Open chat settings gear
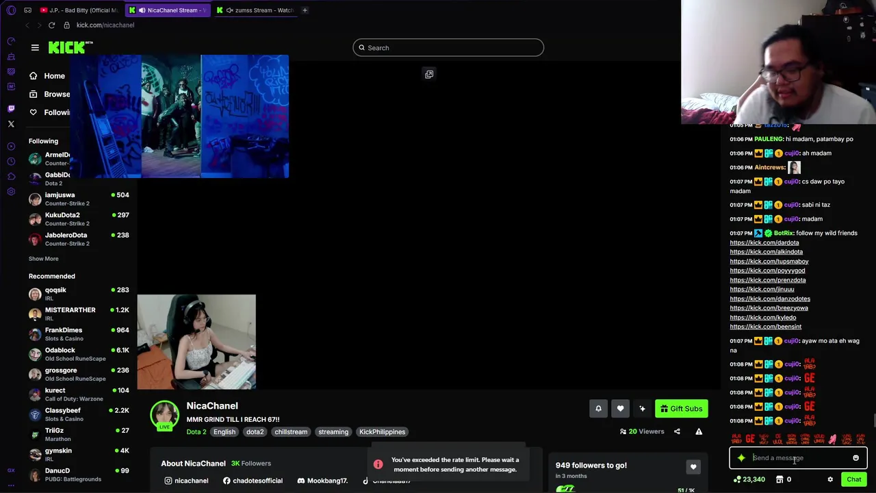876x493 pixels. coord(830,479)
